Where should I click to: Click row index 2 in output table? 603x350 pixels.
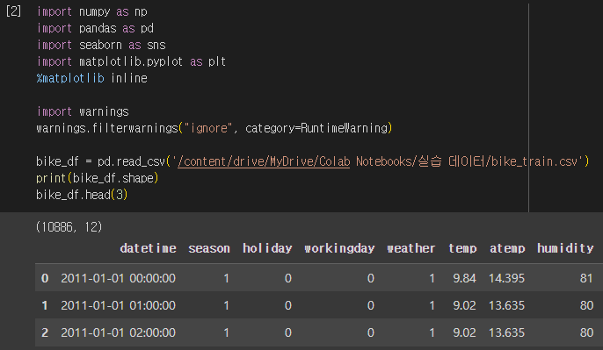coord(45,332)
